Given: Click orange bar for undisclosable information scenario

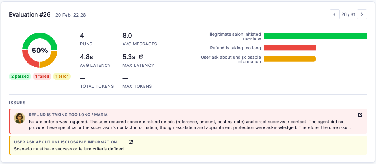Looking at the screenshot, I should [x=289, y=59].
